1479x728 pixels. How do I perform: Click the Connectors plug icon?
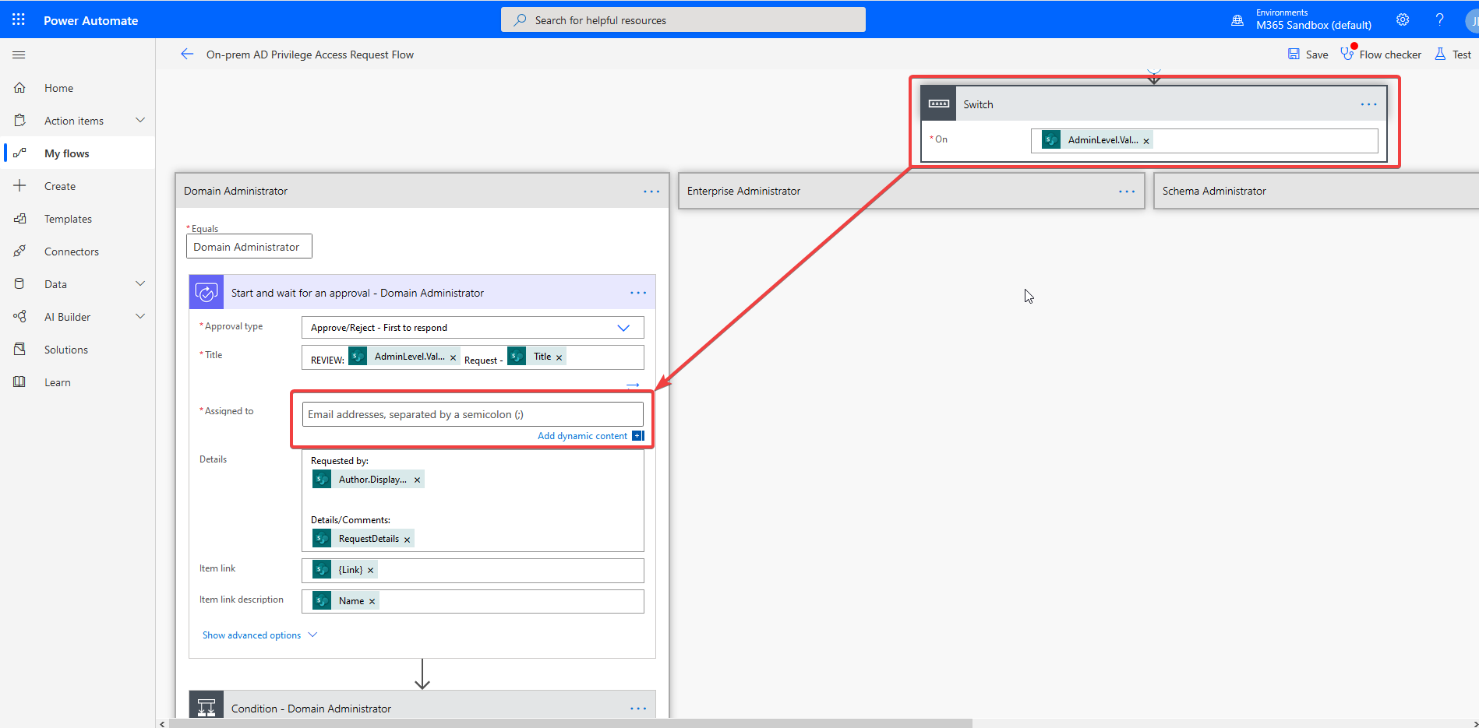pyautogui.click(x=20, y=251)
